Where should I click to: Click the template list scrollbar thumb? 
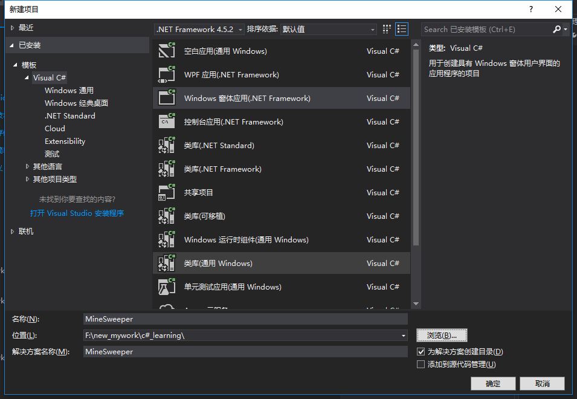pyautogui.click(x=416, y=148)
